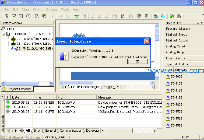The height and width of the screenshot is (140, 204).
Task: Click the green add-document plus icon
Action: coord(37,16)
